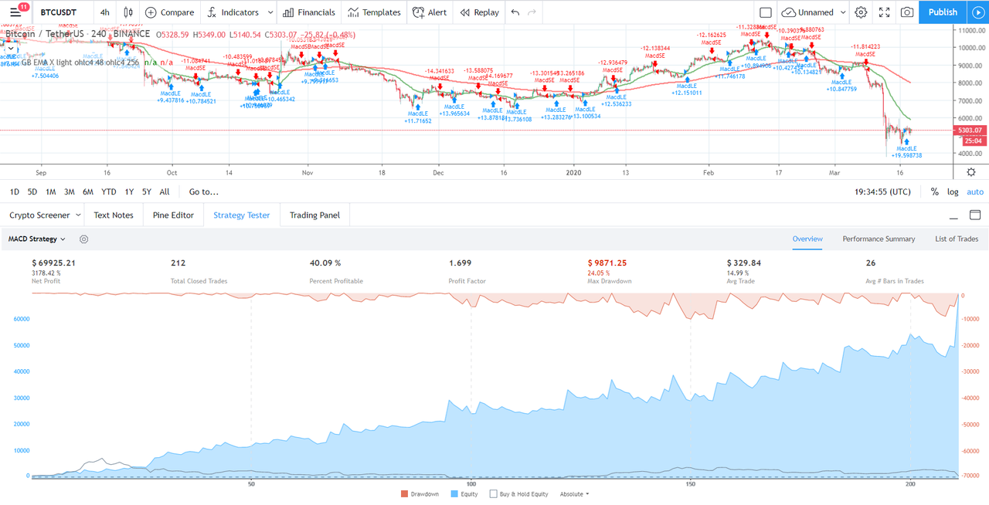Start bar Replay mode
The height and width of the screenshot is (505, 989).
479,12
